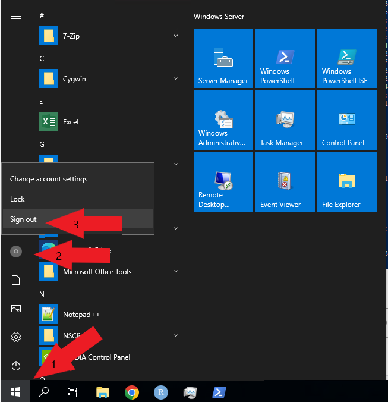
Task: Open Windows PowerShell ISE tile
Action: pos(347,58)
